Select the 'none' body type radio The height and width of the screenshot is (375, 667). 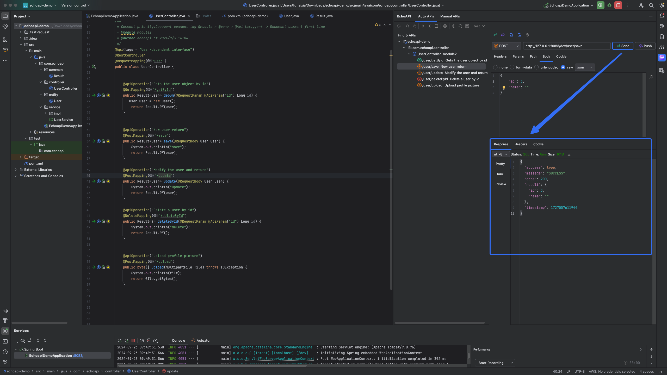coord(495,67)
